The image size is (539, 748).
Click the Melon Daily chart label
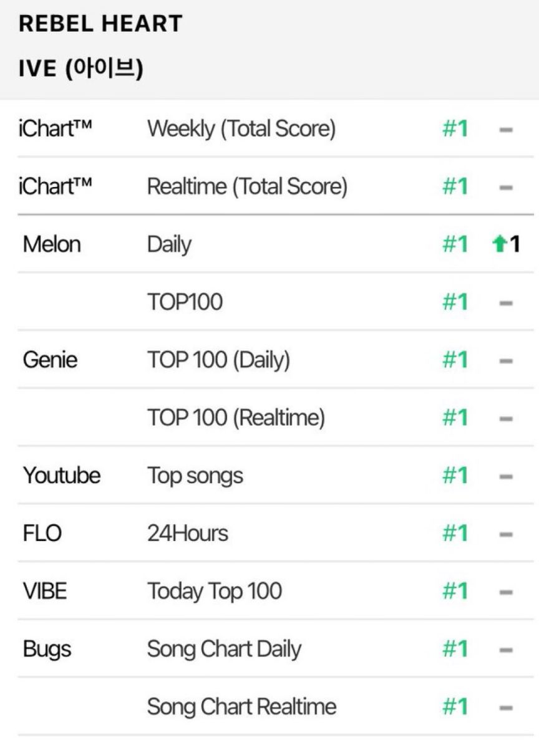(x=169, y=244)
